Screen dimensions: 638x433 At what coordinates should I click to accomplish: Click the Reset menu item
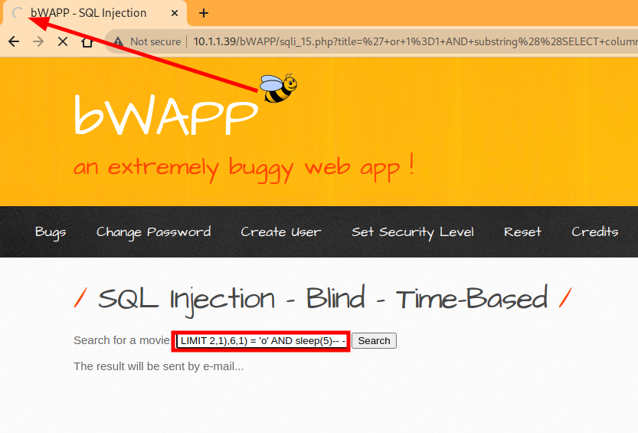point(522,232)
